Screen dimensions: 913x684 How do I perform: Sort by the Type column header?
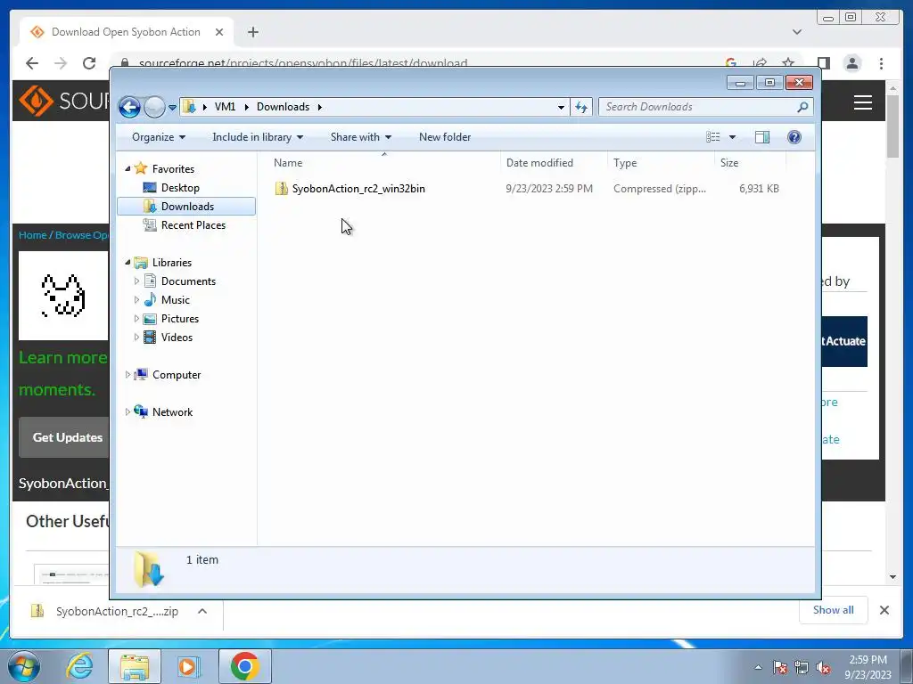click(661, 163)
